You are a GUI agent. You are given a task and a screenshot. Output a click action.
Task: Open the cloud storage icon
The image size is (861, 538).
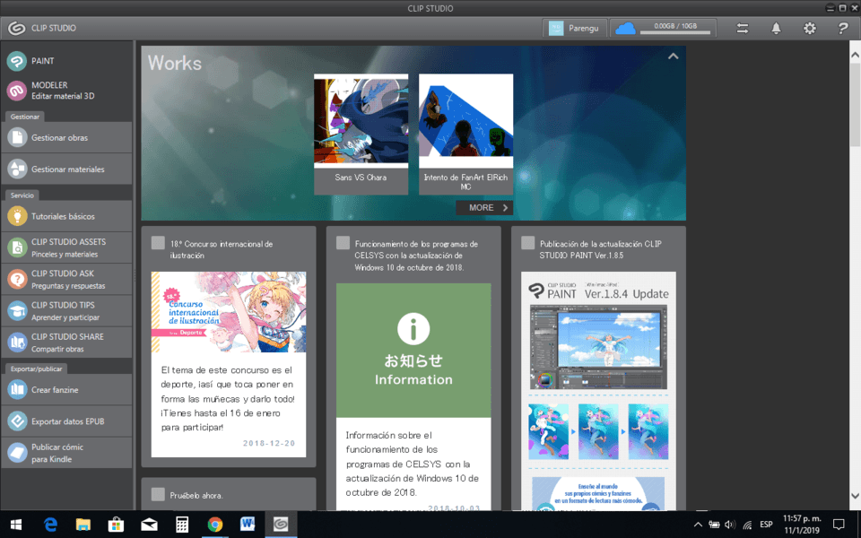(625, 28)
